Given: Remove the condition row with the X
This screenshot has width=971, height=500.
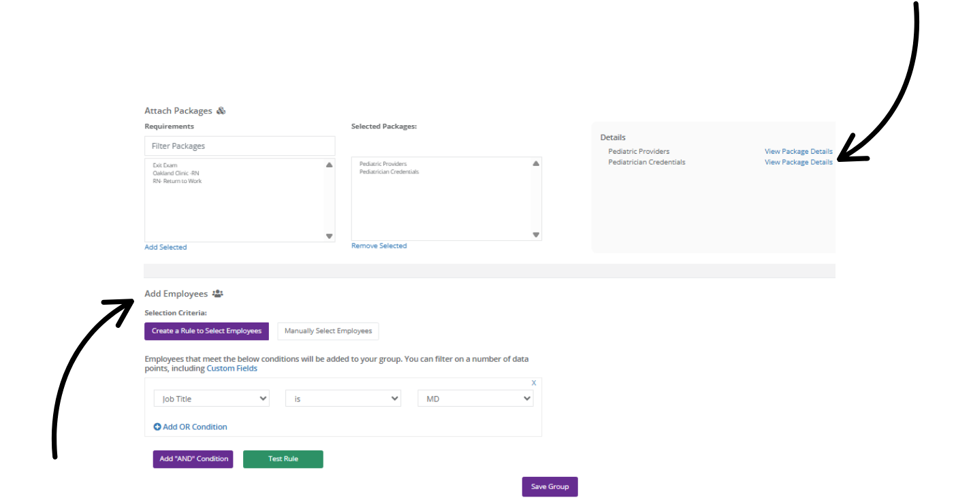Looking at the screenshot, I should point(534,383).
